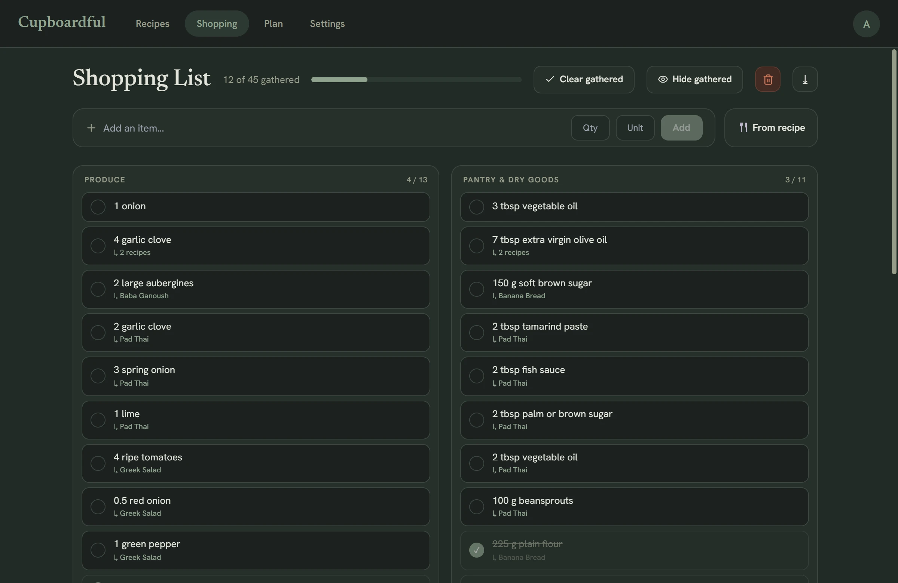This screenshot has width=898, height=583.
Task: Uncheck the 225 g plain flour item
Action: pos(477,550)
